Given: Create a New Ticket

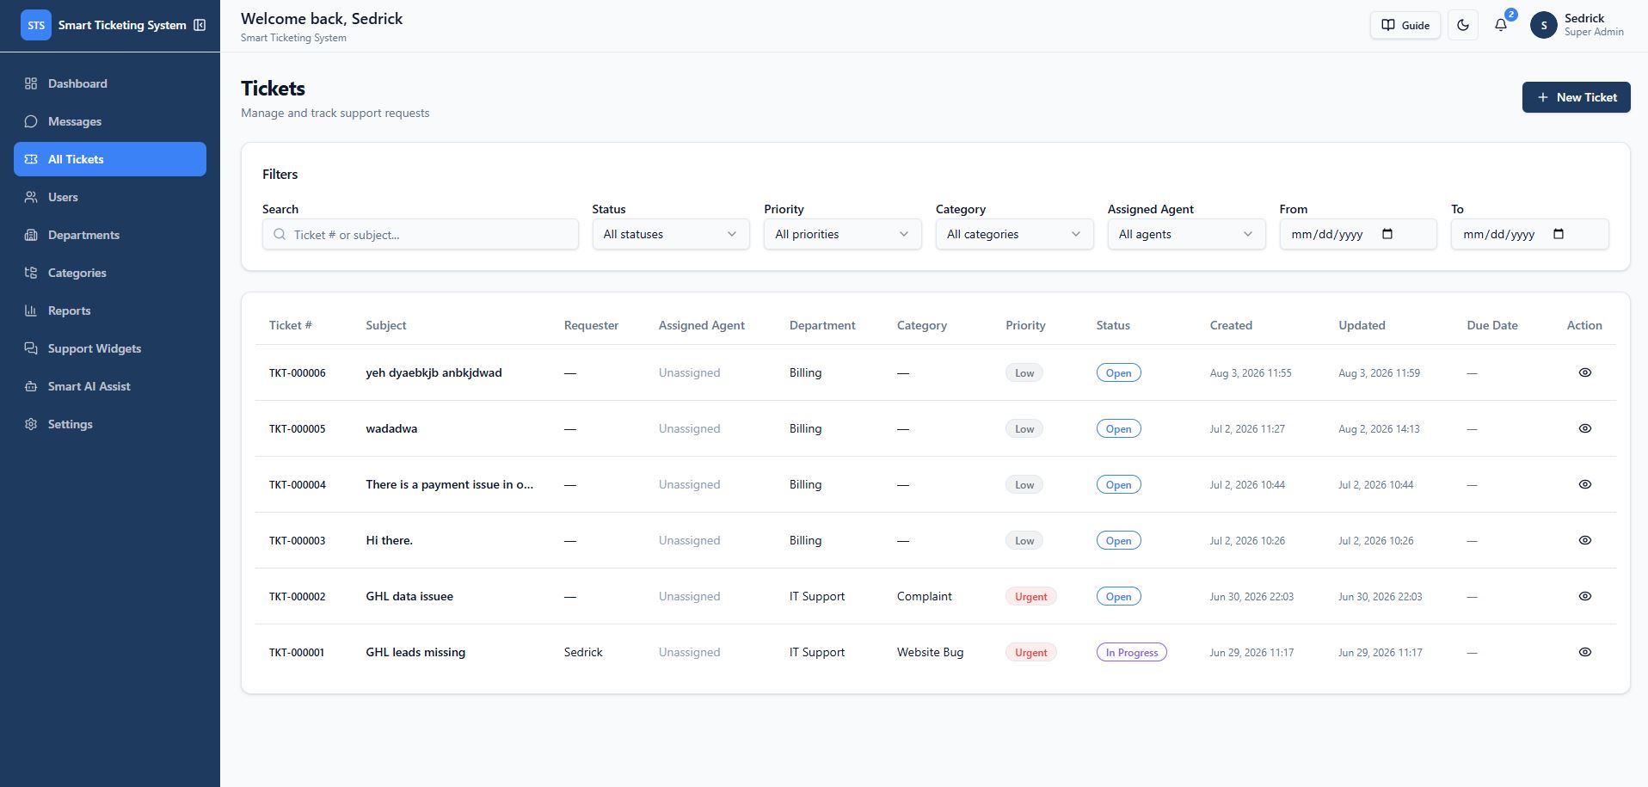Looking at the screenshot, I should click(1577, 97).
